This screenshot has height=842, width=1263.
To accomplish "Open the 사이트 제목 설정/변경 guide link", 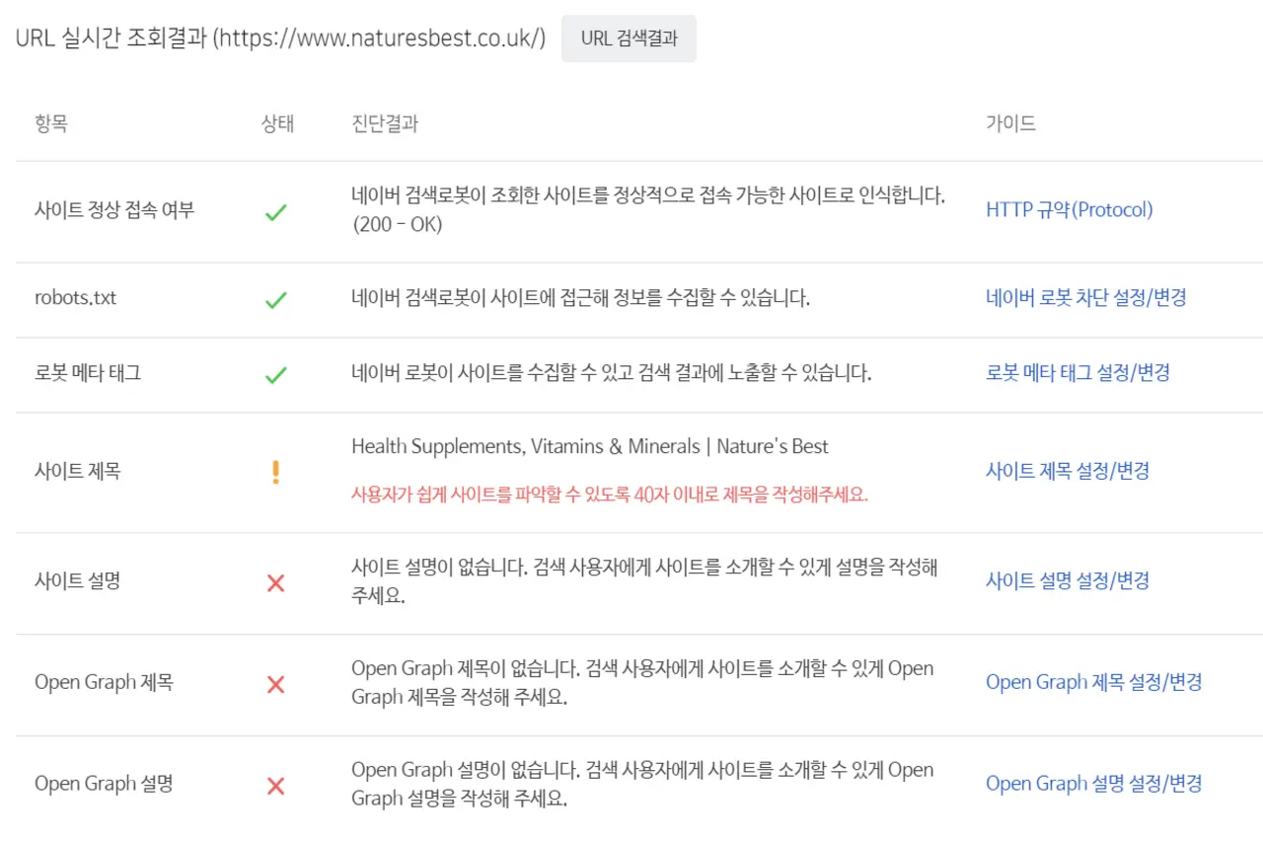I will pos(1067,472).
